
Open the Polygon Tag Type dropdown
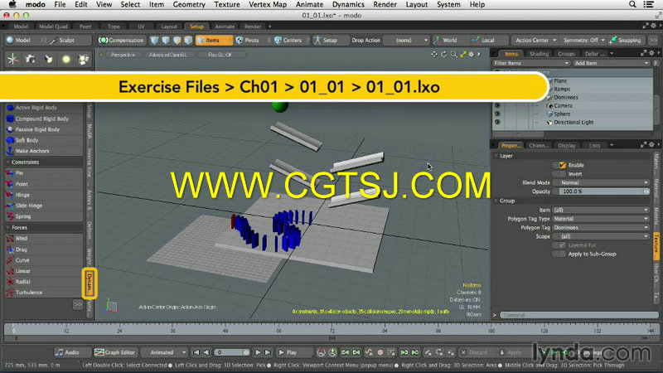point(601,219)
